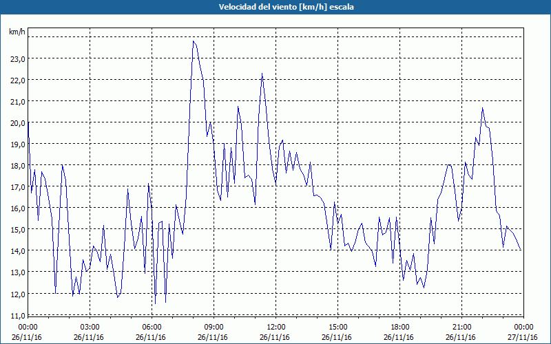This screenshot has width=551, height=344.
Task: Click the highest wind peak near 08:00
Action: (194, 41)
